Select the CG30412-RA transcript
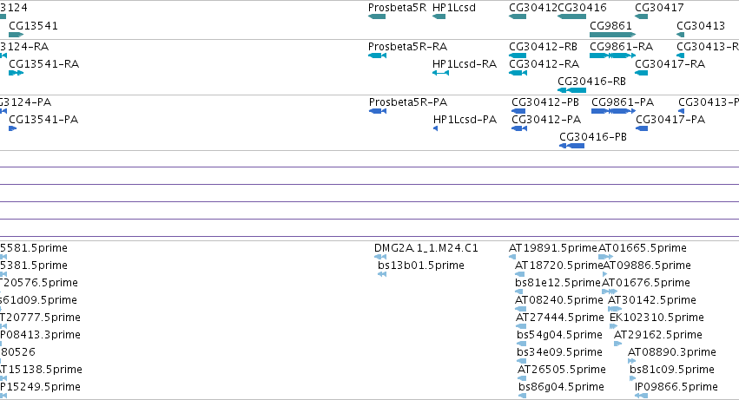The image size is (739, 400). (x=518, y=73)
